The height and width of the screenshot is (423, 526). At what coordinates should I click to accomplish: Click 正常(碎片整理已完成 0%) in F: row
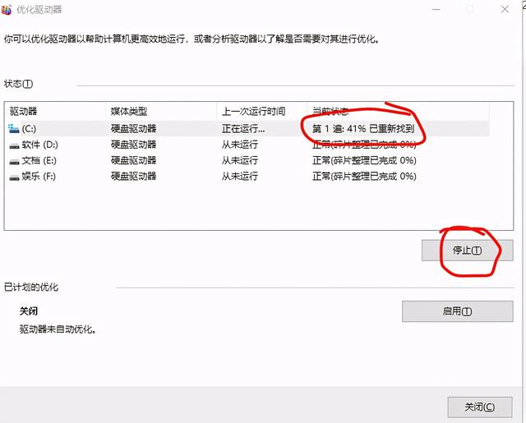pos(364,176)
